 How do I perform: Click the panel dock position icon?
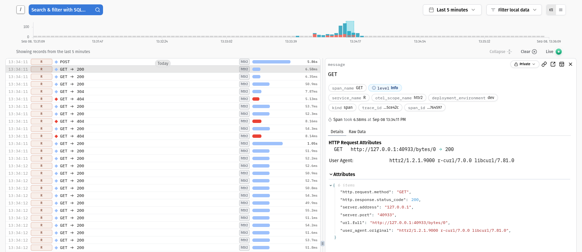coord(562,64)
